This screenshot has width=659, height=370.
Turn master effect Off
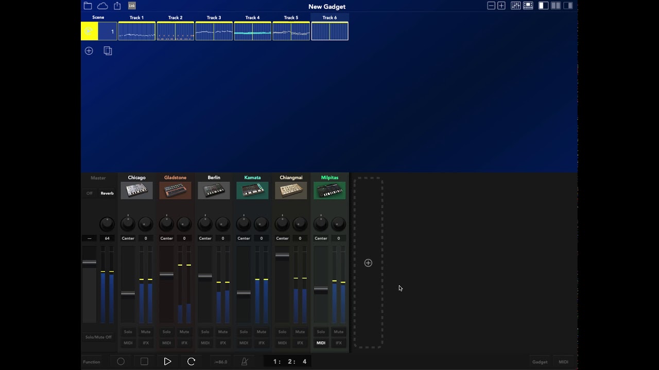pos(90,193)
